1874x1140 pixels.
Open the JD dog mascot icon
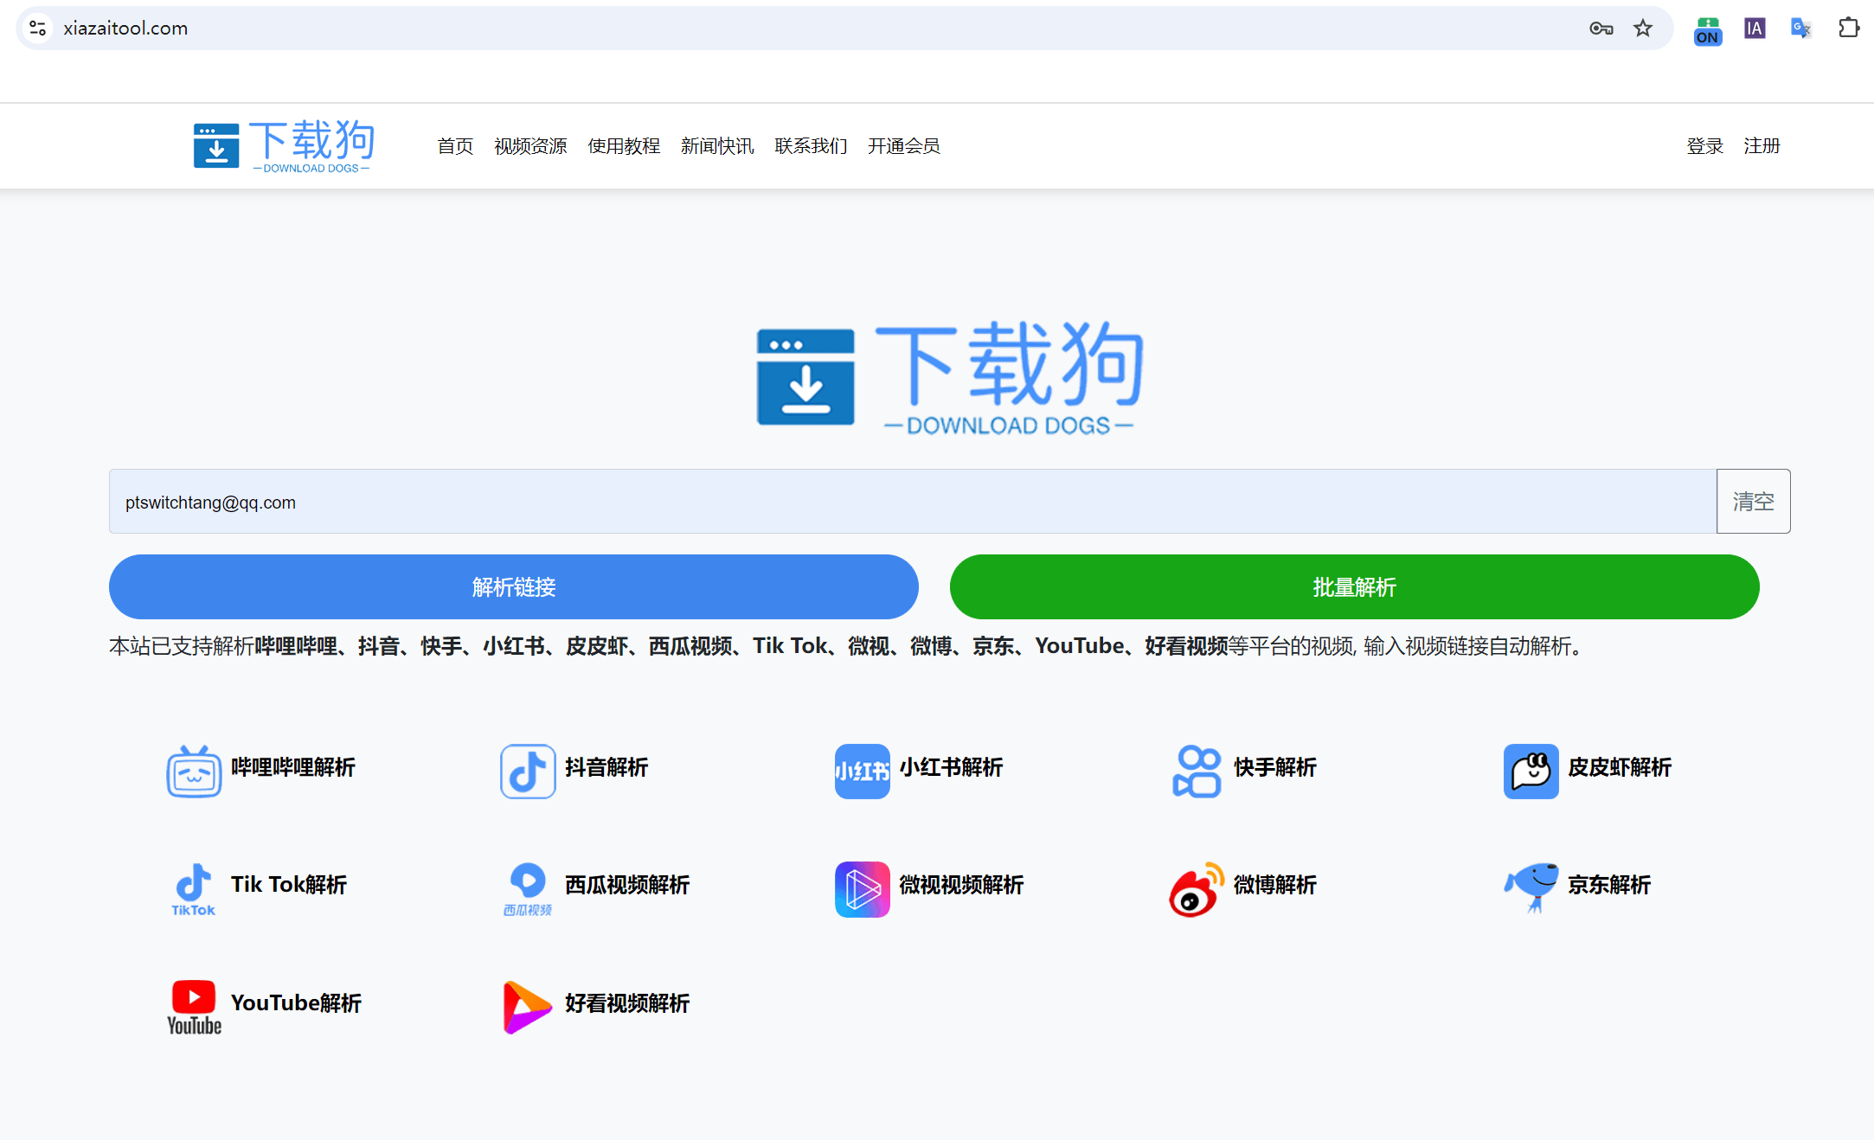click(x=1531, y=887)
